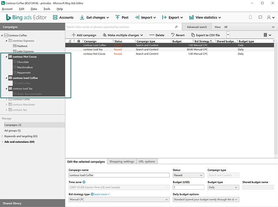Viewport: 278px width, 207px height.
Task: Open the Edit menu
Action: pyautogui.click(x=22, y=9)
